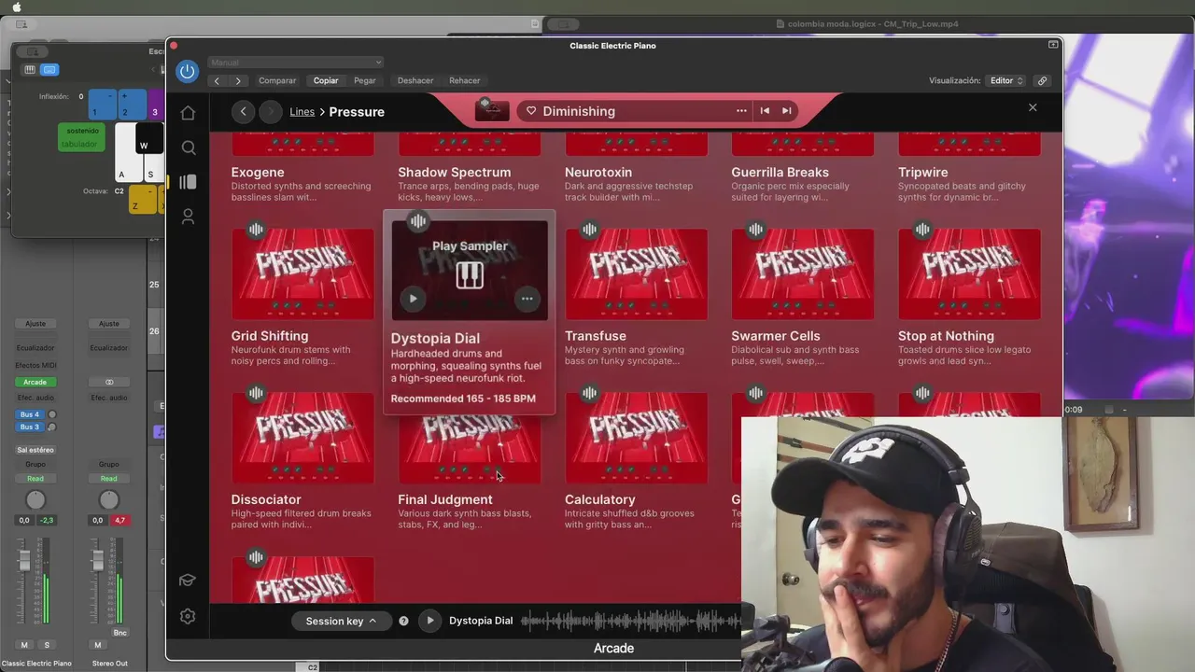Viewport: 1195px width, 672px height.
Task: Click the Deshacer button
Action: pos(415,81)
